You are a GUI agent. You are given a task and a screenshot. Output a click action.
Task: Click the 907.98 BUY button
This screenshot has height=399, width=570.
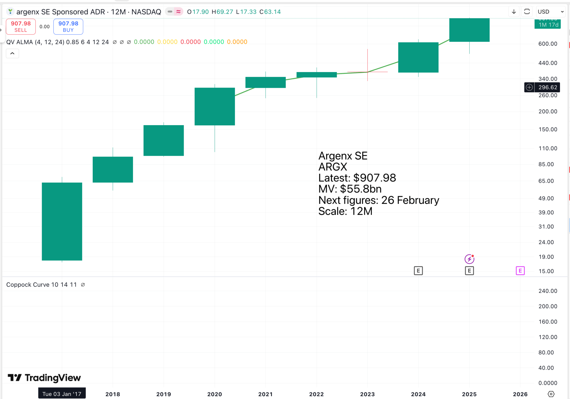coord(68,27)
